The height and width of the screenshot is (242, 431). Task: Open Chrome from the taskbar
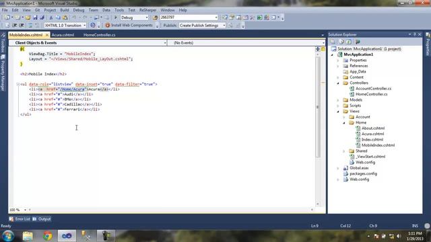[47, 236]
